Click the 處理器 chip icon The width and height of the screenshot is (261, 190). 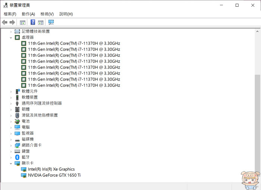coord(17,37)
